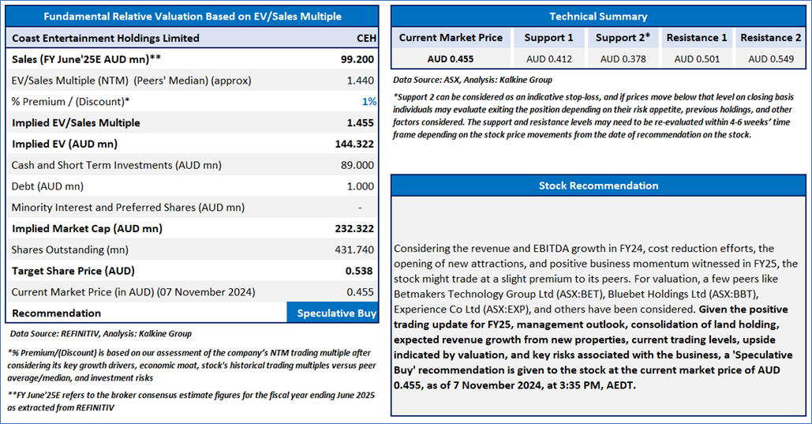
Task: Click 'Data Source: REFINITIV, Analysis: Kalkine Group' note
Action: (101, 334)
